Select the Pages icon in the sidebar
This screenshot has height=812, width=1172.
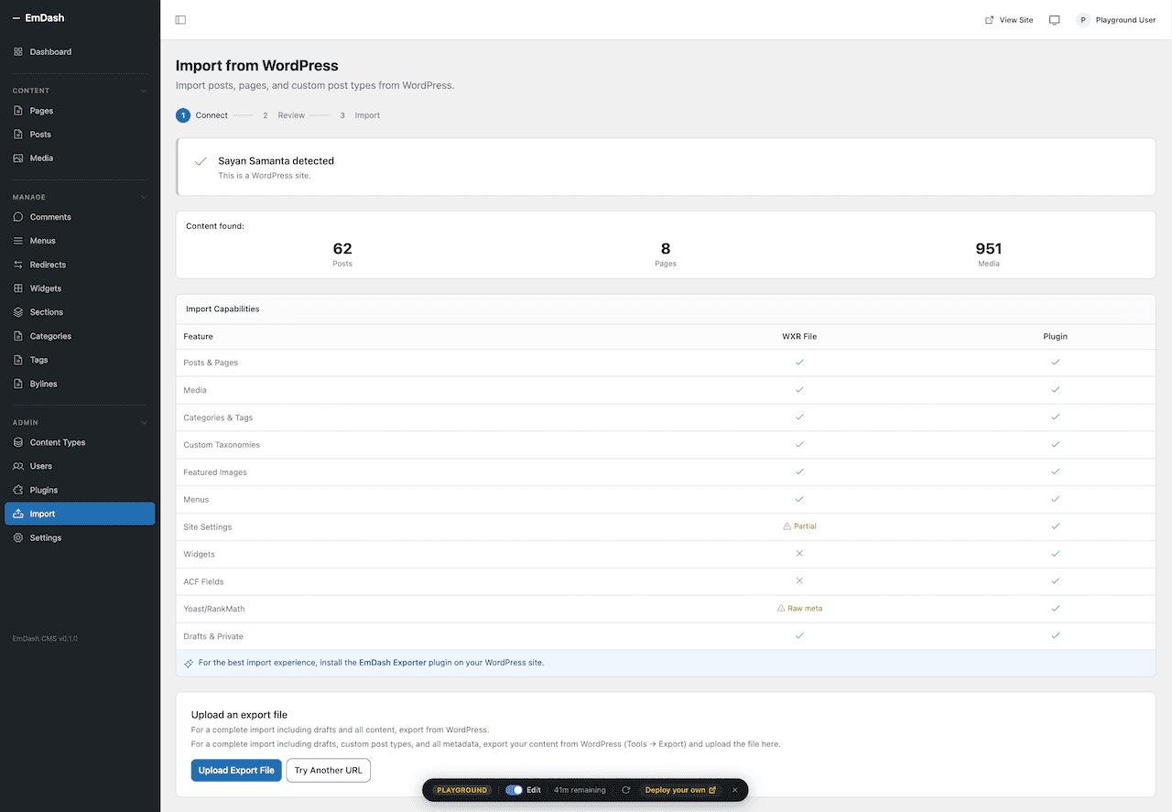coord(16,110)
